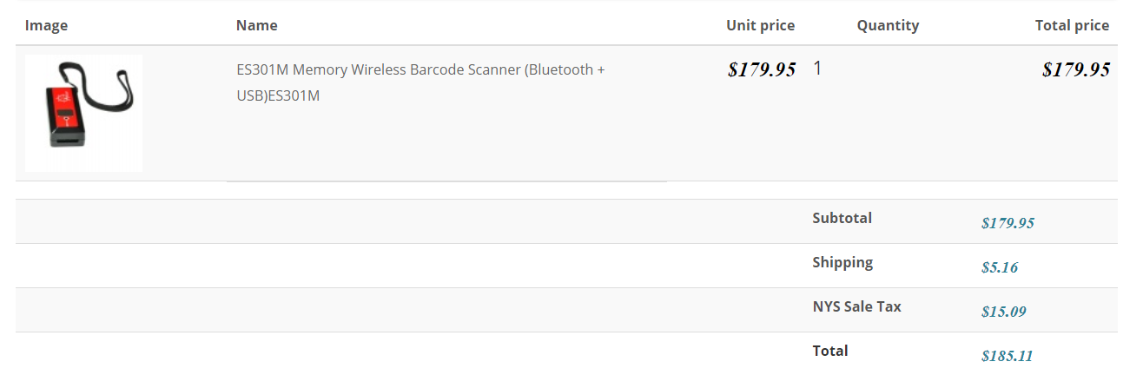Click the quantity value 1
This screenshot has width=1143, height=388.
(817, 69)
